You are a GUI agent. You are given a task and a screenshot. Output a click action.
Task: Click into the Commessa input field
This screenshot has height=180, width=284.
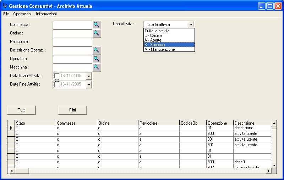[72, 25]
